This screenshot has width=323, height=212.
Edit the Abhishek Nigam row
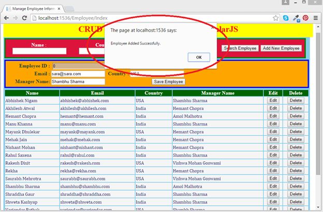point(273,101)
